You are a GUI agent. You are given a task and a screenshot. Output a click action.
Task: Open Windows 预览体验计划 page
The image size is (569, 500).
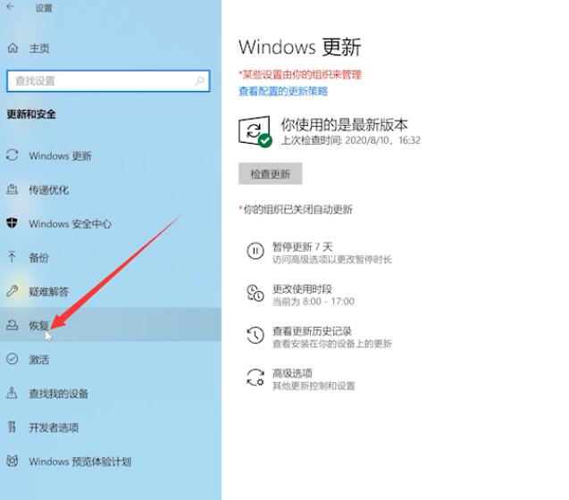(x=79, y=462)
